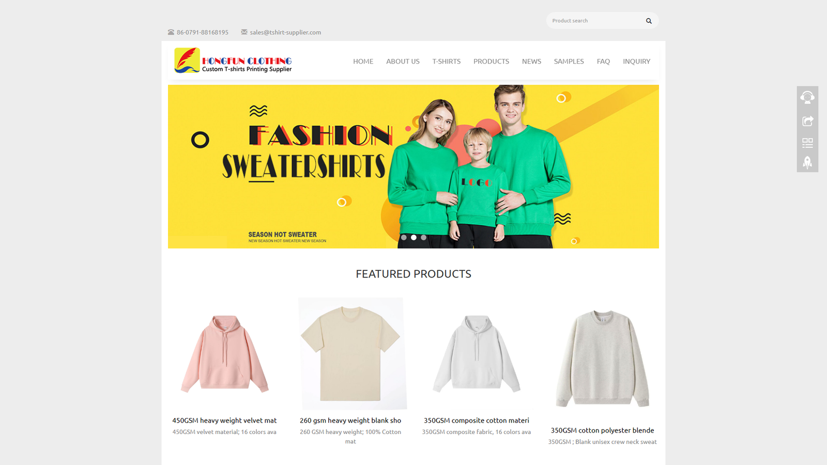Click the rocket back-to-top icon
The width and height of the screenshot is (827, 465).
(807, 162)
